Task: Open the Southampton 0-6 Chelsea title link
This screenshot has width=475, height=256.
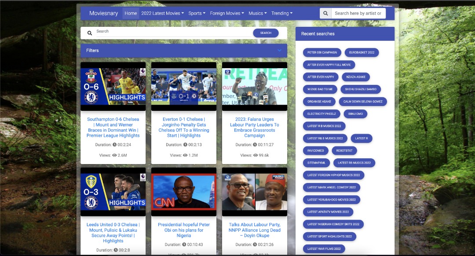Action: (x=113, y=128)
